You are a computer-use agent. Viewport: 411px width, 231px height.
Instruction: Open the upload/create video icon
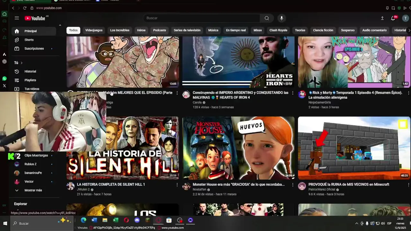point(382,18)
